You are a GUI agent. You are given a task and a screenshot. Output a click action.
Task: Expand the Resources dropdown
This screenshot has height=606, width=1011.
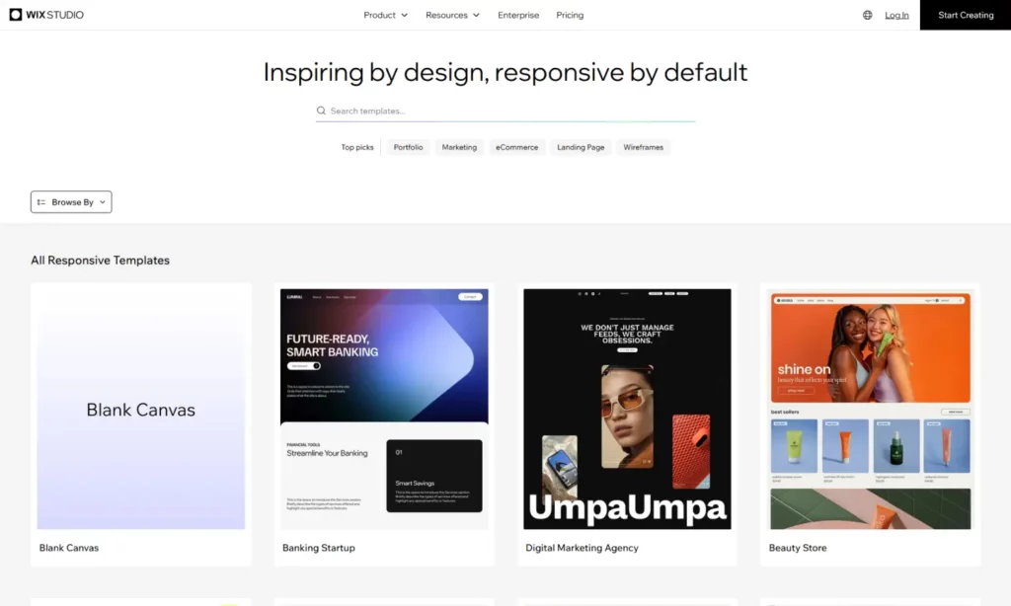(452, 15)
